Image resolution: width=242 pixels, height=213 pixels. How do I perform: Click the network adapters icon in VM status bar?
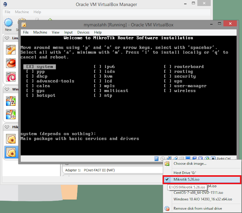[x=169, y=158]
